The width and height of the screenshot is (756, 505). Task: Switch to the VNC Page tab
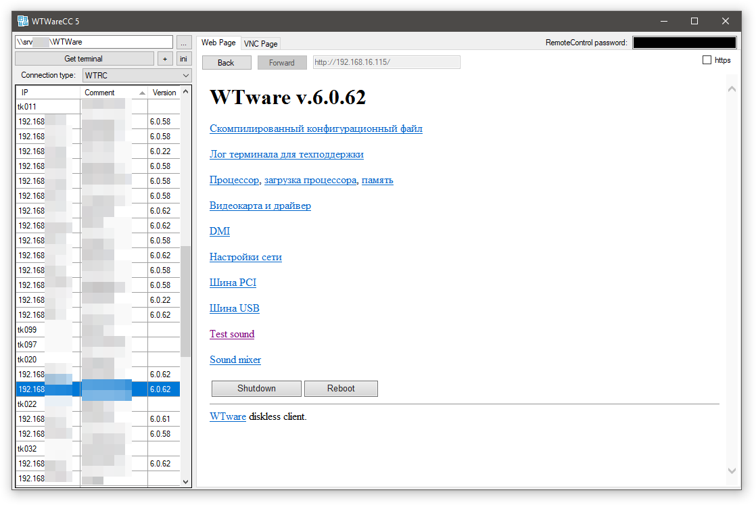pyautogui.click(x=260, y=43)
